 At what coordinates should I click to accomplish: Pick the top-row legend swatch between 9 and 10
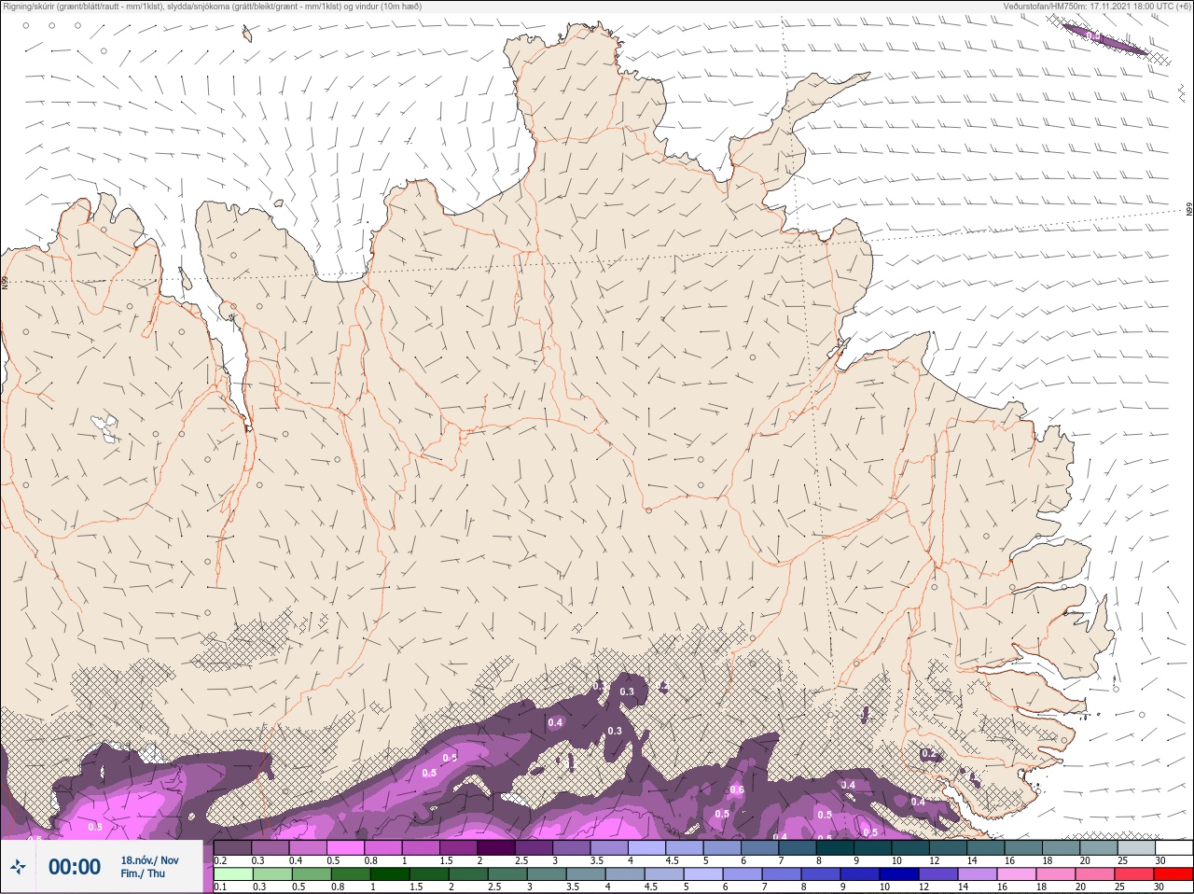click(x=872, y=847)
